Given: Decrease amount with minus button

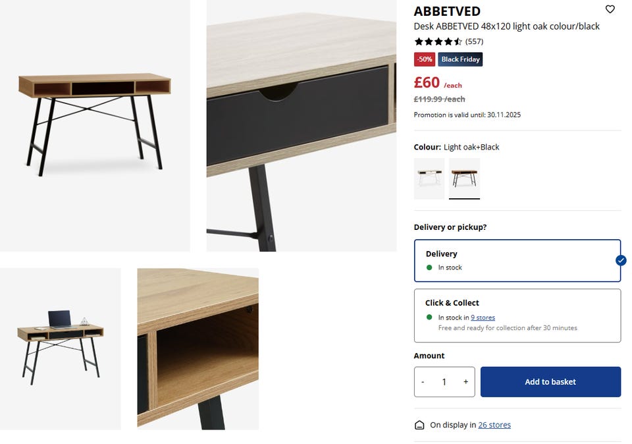Looking at the screenshot, I should [x=423, y=381].
